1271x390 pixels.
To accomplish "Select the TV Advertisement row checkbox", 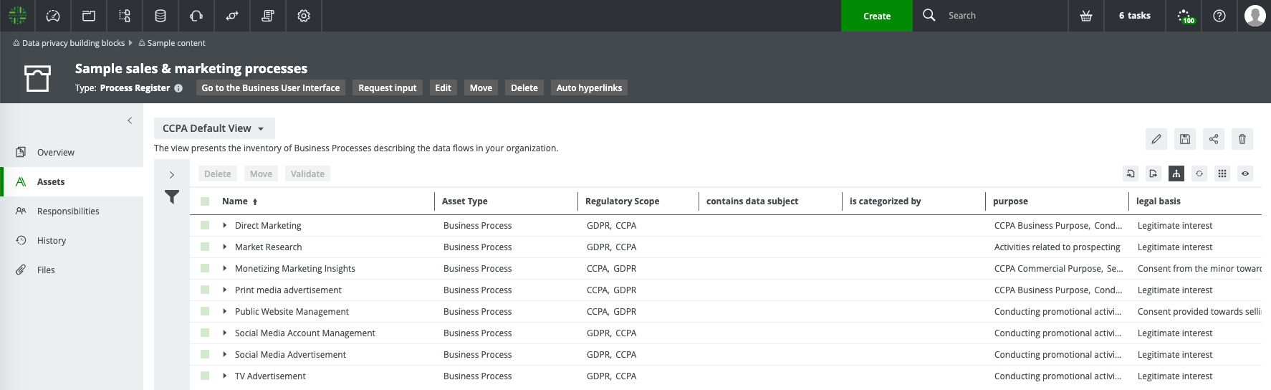I will 205,376.
